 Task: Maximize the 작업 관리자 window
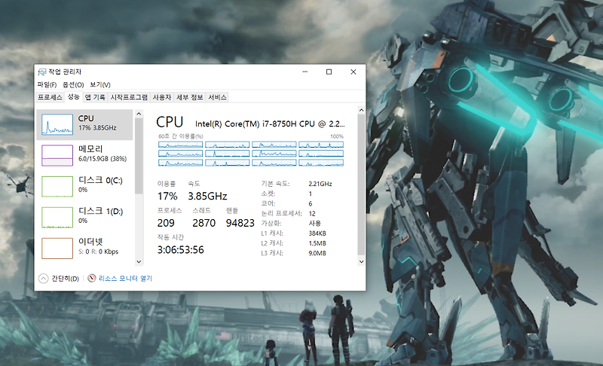pos(329,72)
